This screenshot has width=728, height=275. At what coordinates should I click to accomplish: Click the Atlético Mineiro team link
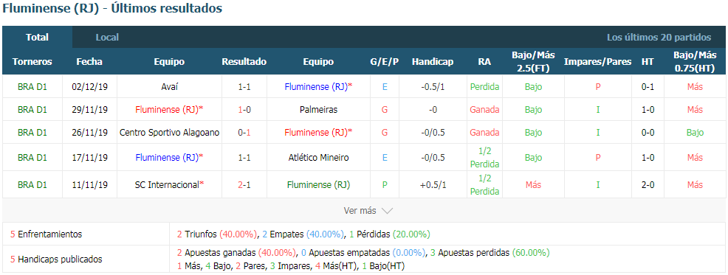point(318,157)
